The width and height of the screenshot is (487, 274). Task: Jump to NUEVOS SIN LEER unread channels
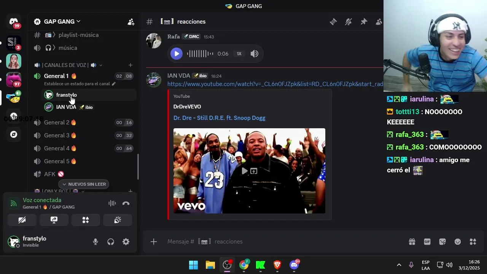coord(84,184)
